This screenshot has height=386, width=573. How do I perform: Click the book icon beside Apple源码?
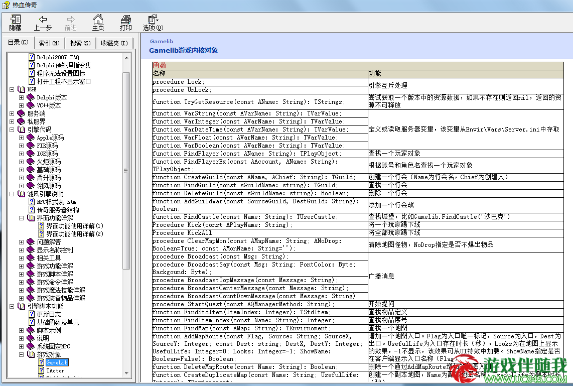click(31, 138)
